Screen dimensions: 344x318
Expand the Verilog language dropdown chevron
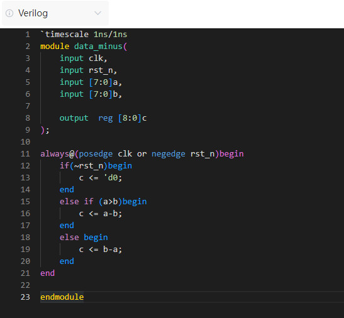[x=97, y=13]
